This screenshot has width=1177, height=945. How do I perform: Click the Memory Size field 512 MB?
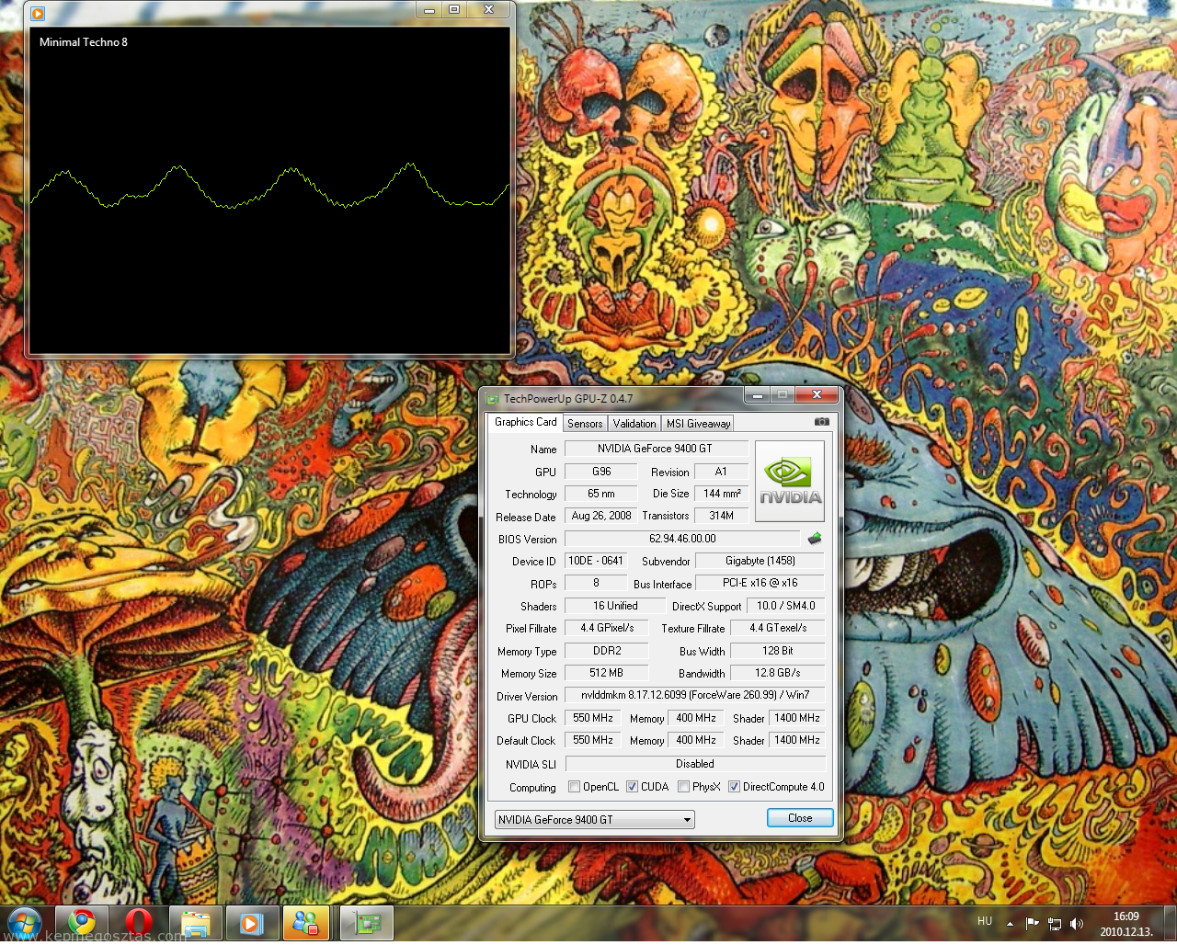[x=607, y=673]
